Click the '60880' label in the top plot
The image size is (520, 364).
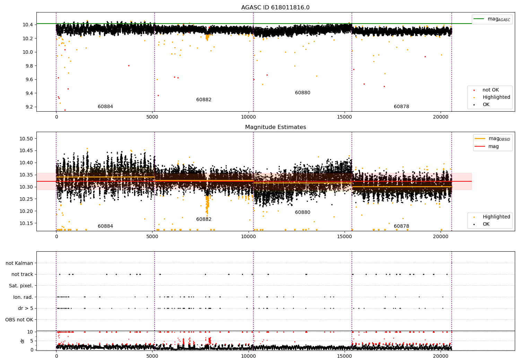point(303,93)
